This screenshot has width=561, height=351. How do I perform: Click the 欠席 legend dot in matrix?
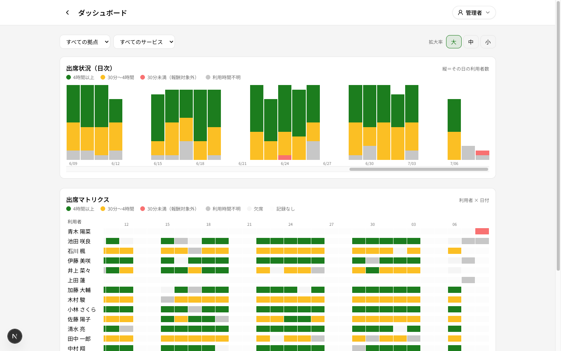coord(249,209)
